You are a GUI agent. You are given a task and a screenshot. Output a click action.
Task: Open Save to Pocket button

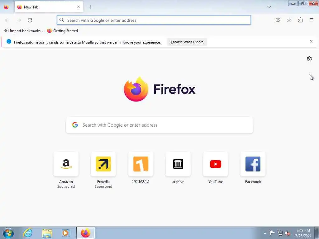(x=278, y=20)
